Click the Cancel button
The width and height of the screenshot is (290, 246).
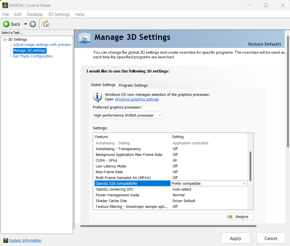[271, 238]
